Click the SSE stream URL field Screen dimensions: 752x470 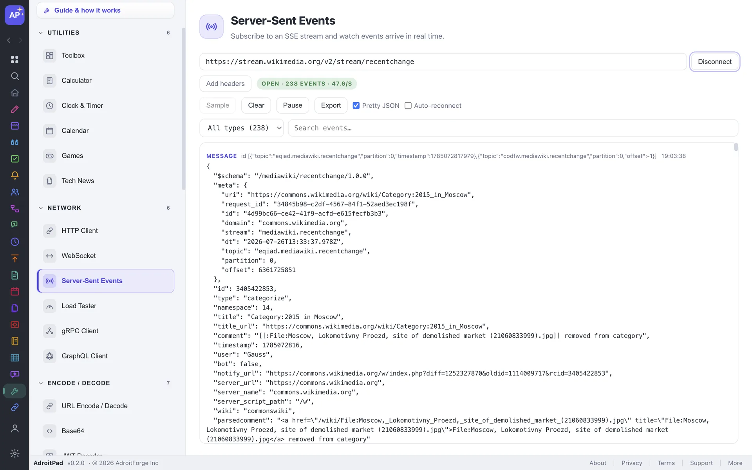(x=443, y=62)
